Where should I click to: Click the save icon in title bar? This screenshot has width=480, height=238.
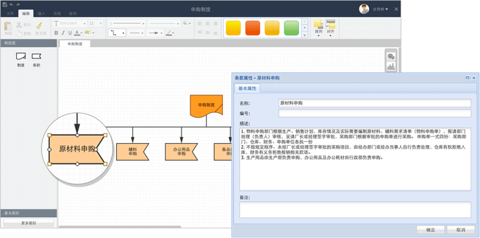pos(4,4)
